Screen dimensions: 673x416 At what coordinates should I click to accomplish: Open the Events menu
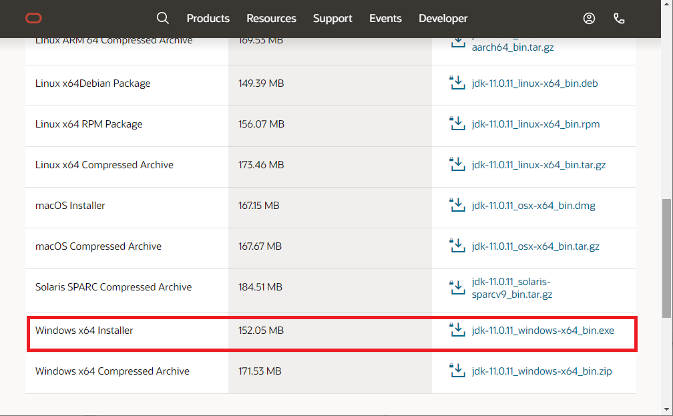coord(385,19)
